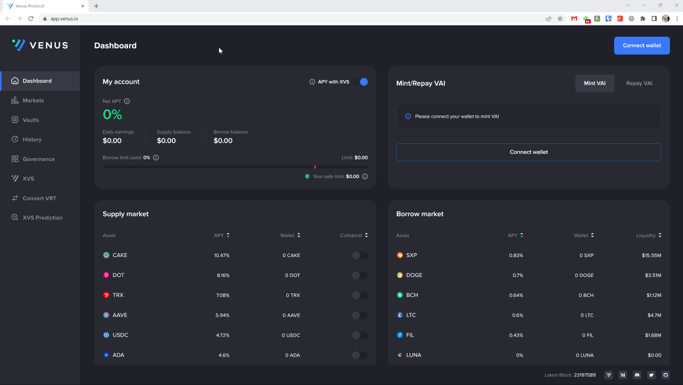Click the USDC coin icon

[x=106, y=335]
